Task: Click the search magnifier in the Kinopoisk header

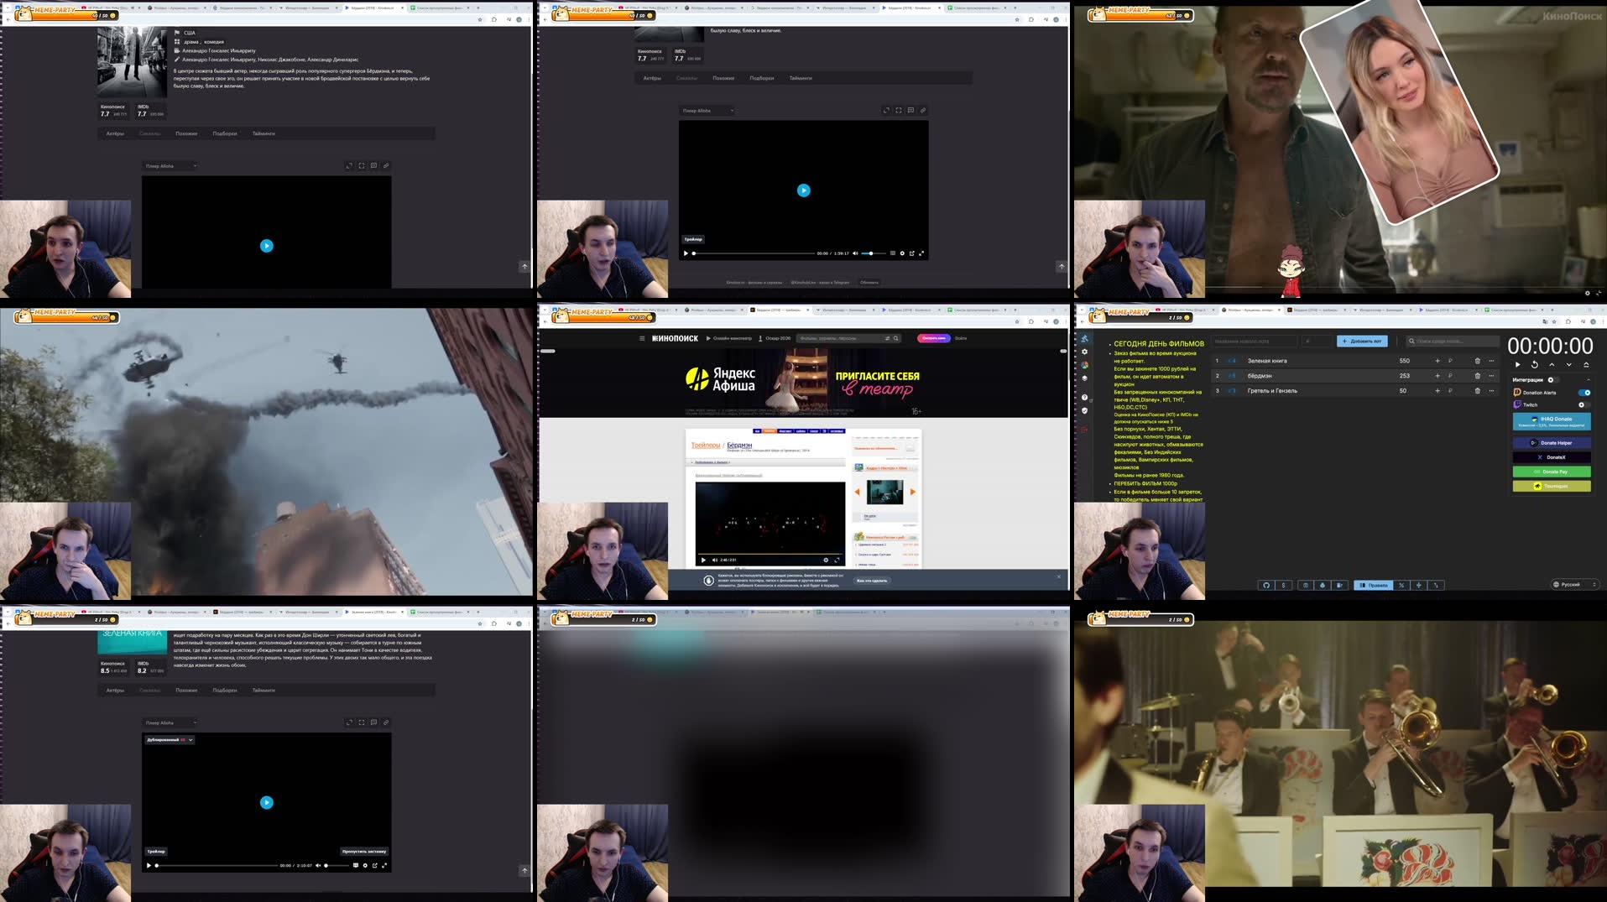Action: click(x=895, y=338)
